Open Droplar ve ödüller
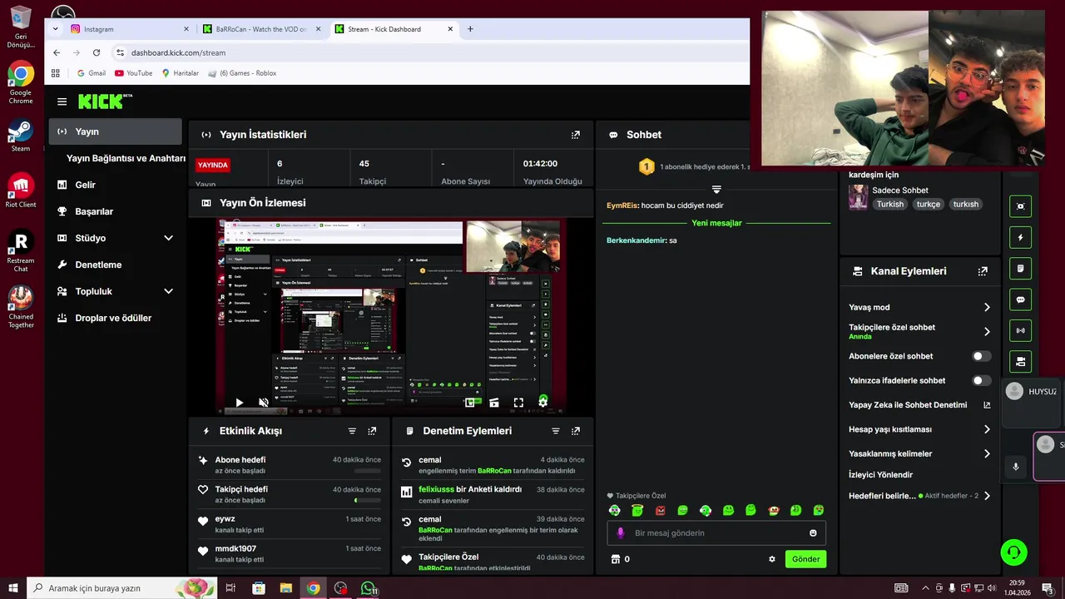The image size is (1065, 599). [x=115, y=318]
